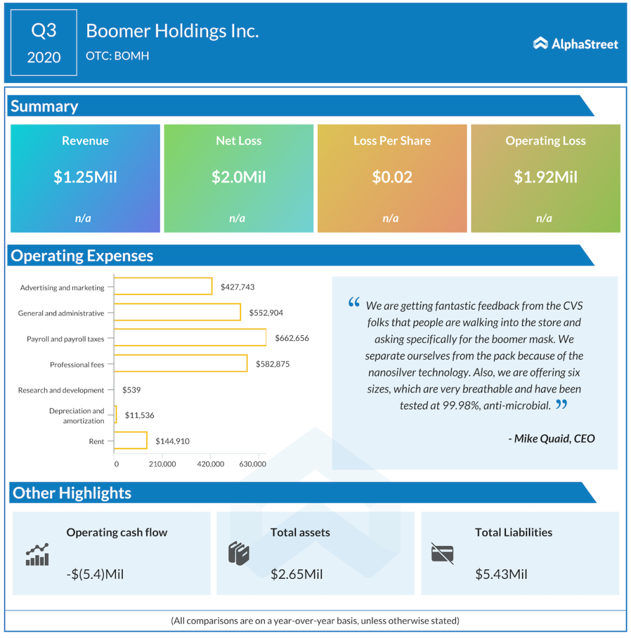
Task: Click the AlphaStreet logo icon
Action: point(540,43)
